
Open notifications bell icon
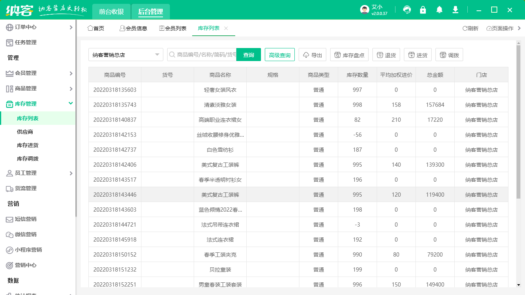point(439,10)
